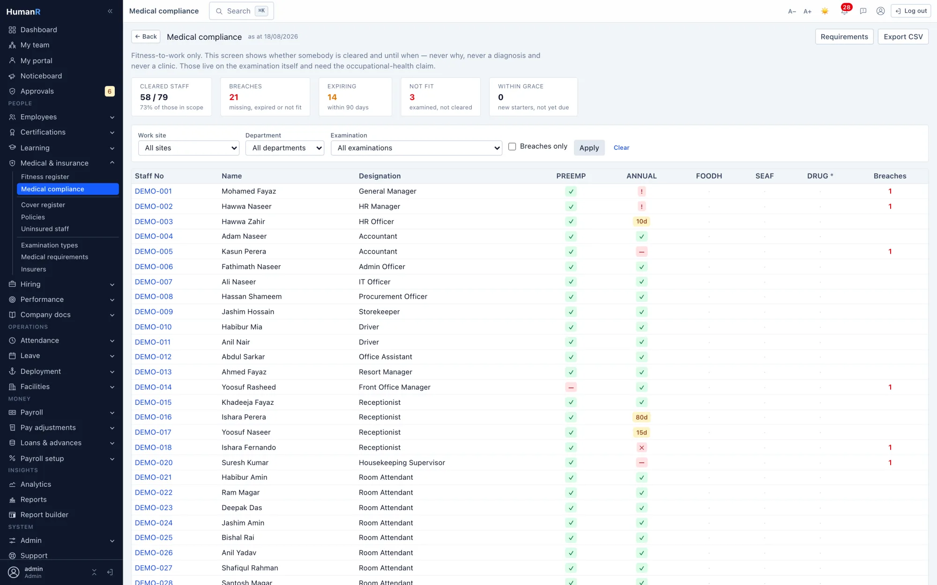Expand the Employees menu chevron

[x=112, y=117]
